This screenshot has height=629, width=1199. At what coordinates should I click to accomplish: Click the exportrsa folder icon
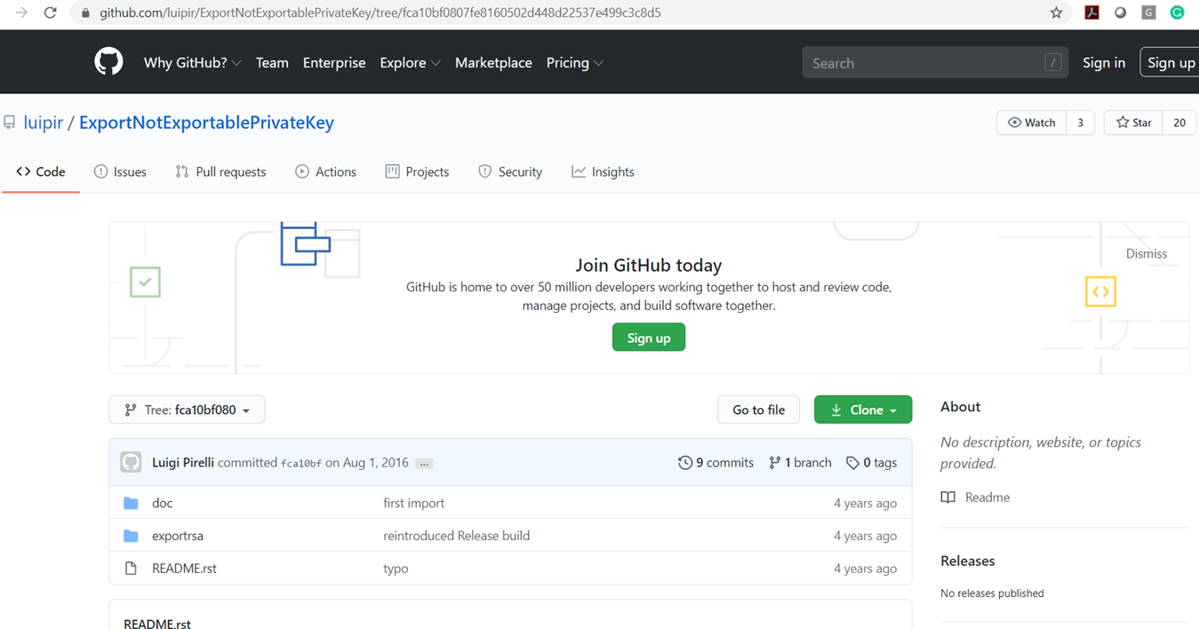pyautogui.click(x=131, y=536)
